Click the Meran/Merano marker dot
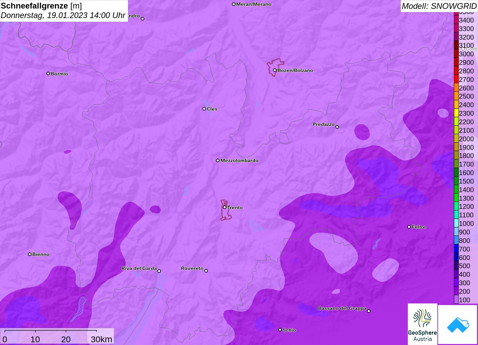The height and width of the screenshot is (345, 478). (234, 4)
